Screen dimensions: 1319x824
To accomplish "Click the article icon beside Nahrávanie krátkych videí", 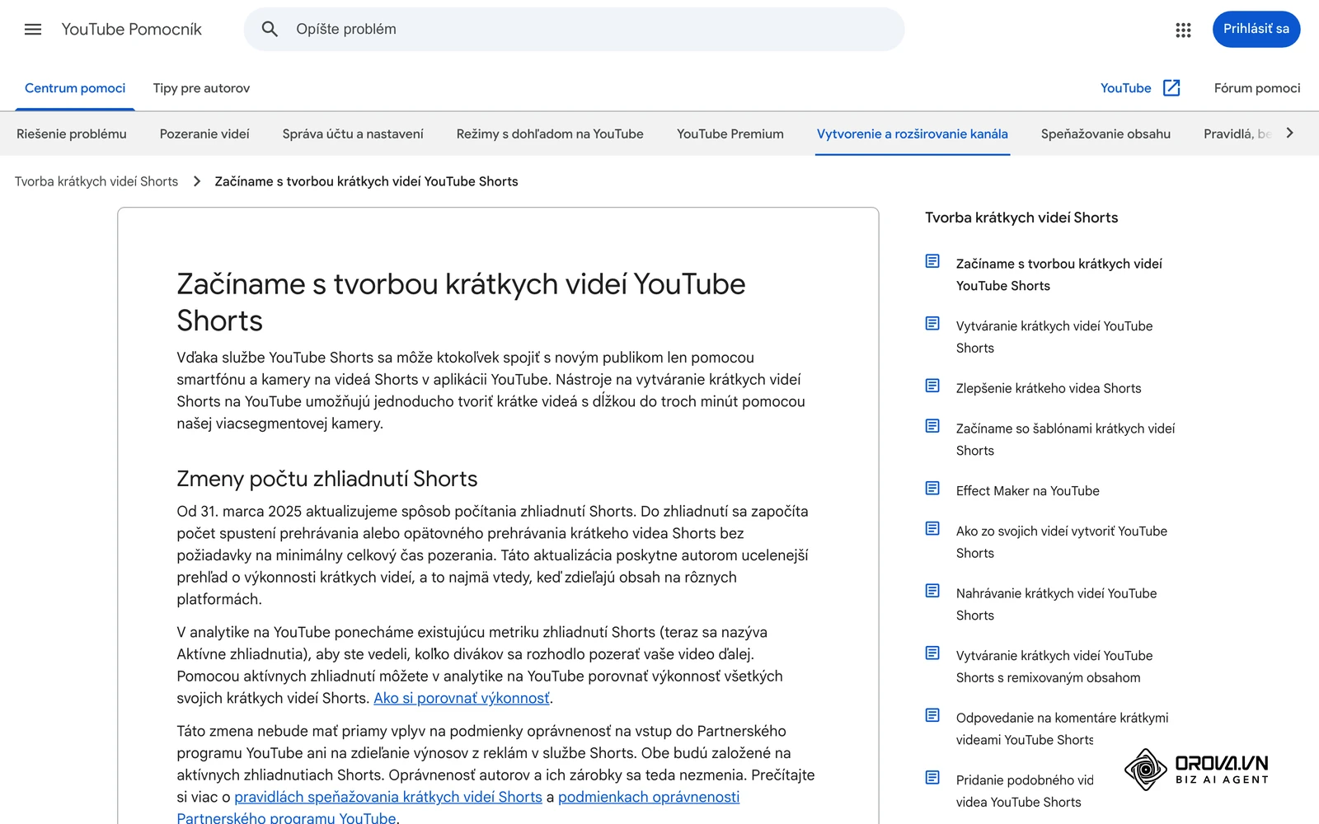I will 932,591.
